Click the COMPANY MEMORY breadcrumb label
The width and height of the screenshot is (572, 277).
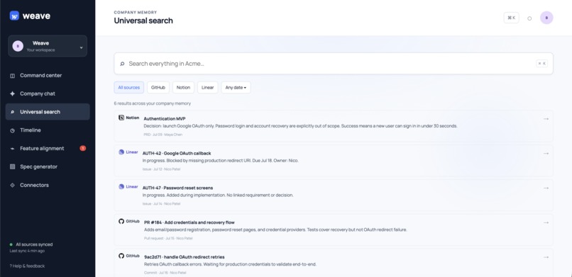point(136,12)
